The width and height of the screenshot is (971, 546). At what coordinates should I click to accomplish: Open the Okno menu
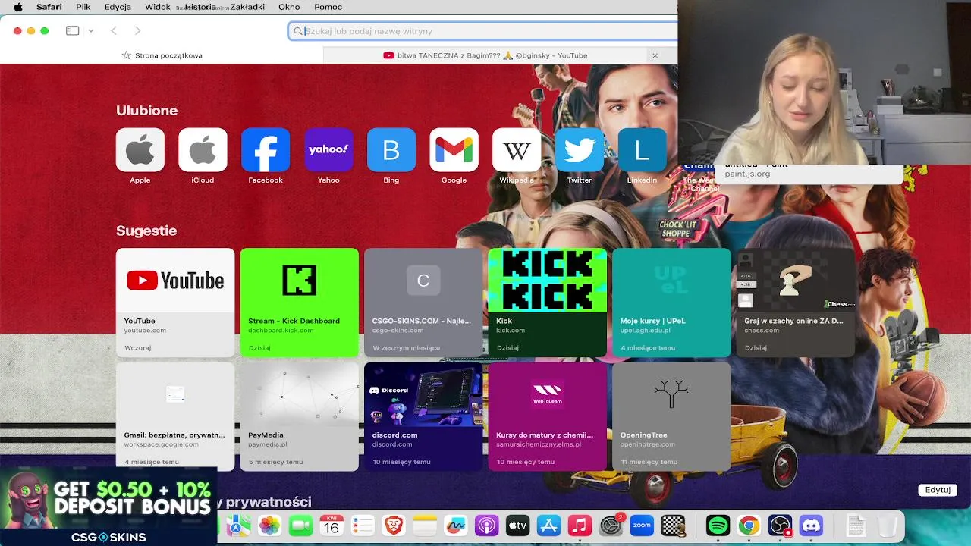coord(289,7)
